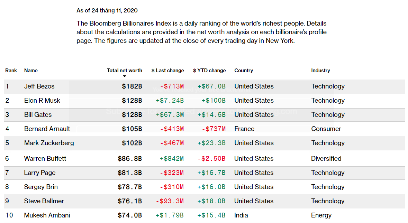Open Jeff Bezos profile
Image resolution: width=408 pixels, height=223 pixels.
click(39, 86)
